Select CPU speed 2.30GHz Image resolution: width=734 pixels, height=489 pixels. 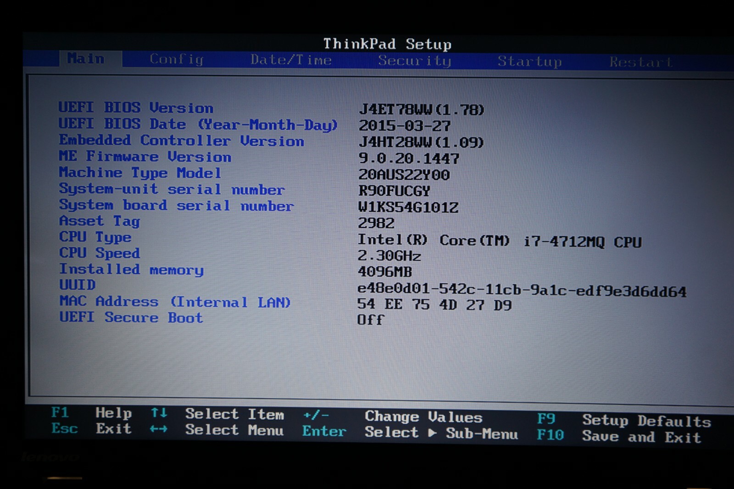tap(389, 256)
